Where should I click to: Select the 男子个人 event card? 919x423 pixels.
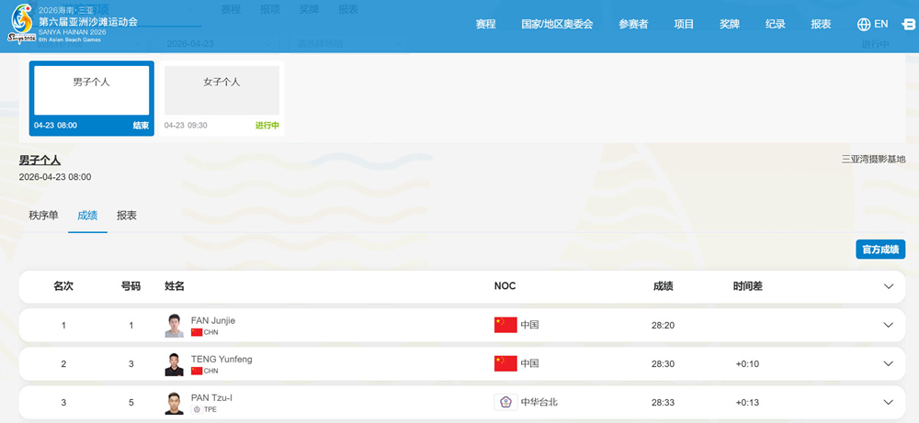(x=91, y=98)
